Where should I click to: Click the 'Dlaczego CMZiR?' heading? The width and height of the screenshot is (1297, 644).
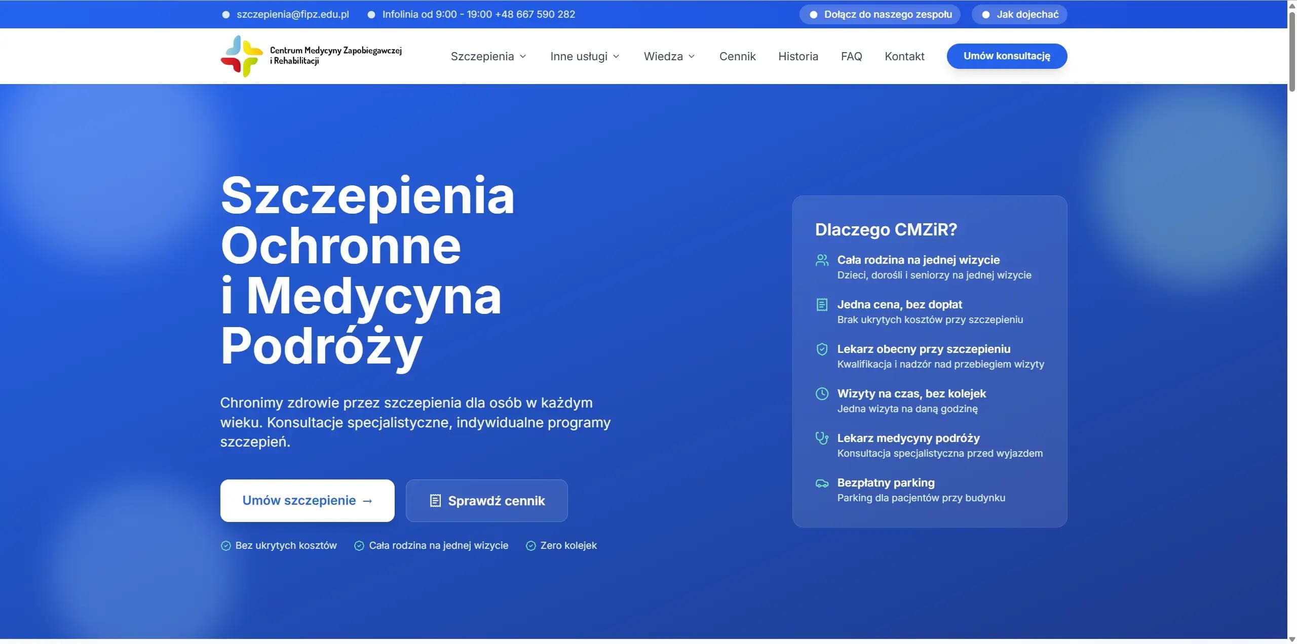[x=886, y=230]
